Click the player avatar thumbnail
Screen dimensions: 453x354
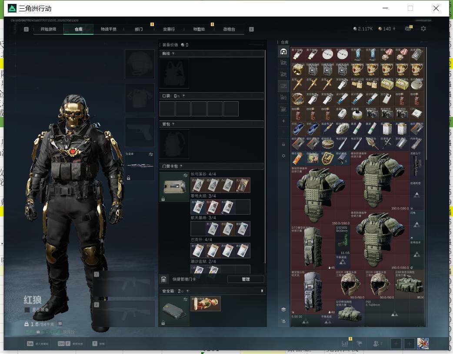tap(423, 344)
